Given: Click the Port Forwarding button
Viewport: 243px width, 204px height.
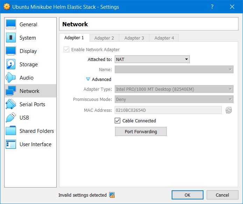Looking at the screenshot, I should coord(141,132).
